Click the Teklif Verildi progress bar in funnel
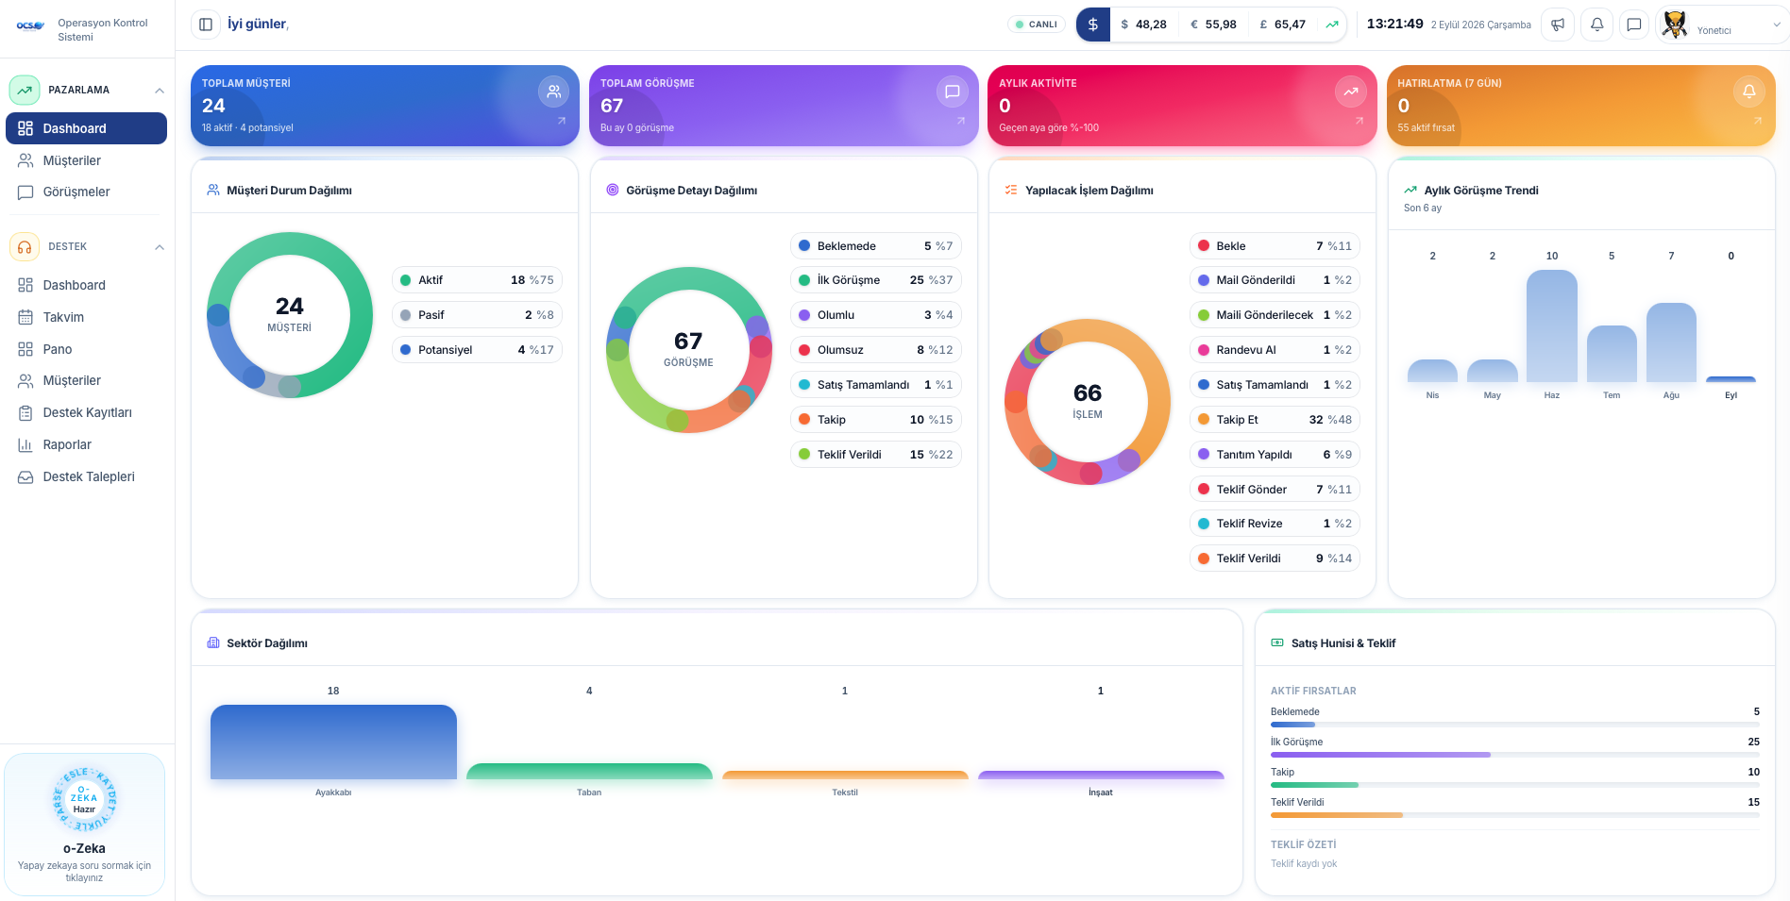The width and height of the screenshot is (1790, 901). [1514, 815]
